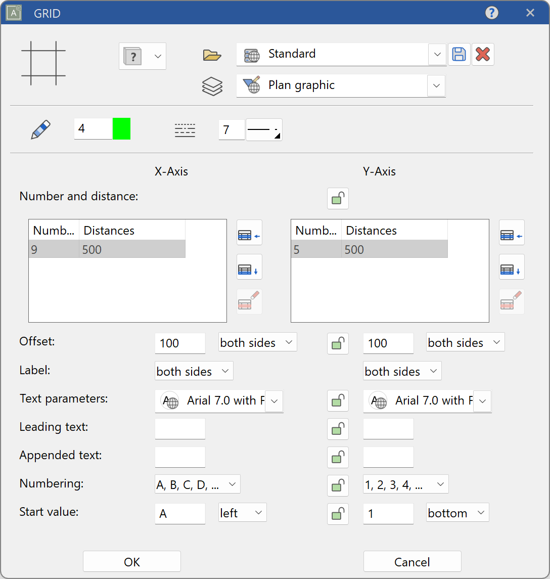This screenshot has width=550, height=579.
Task: Confirm the grid settings with OK
Action: (x=131, y=561)
